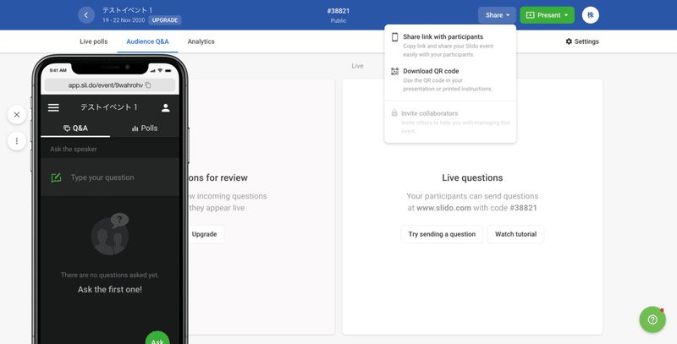Select Download QR code option
Screen dimensions: 677x344
point(450,79)
